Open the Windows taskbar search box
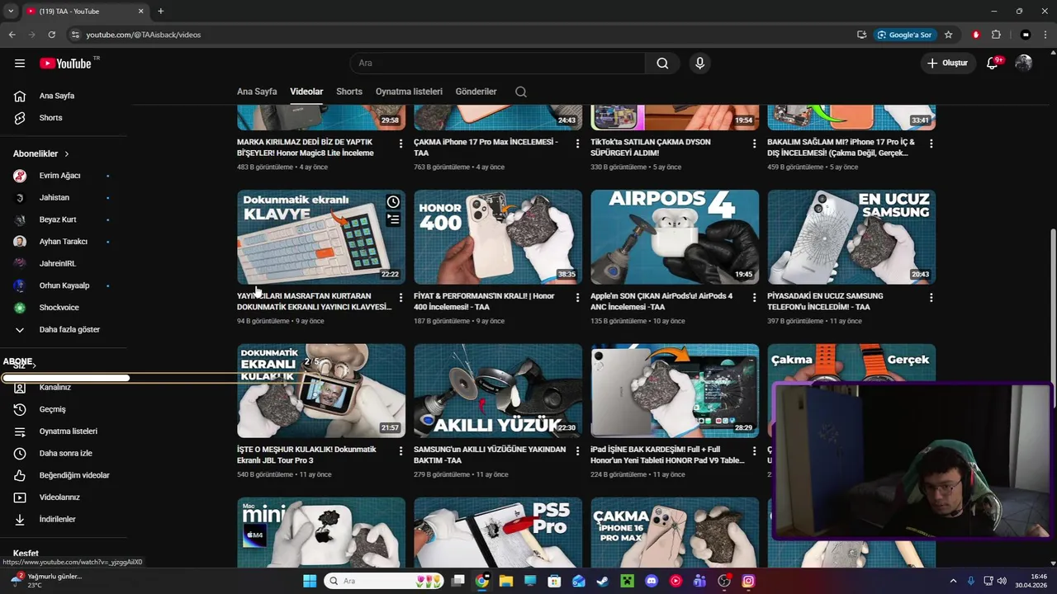 384,581
